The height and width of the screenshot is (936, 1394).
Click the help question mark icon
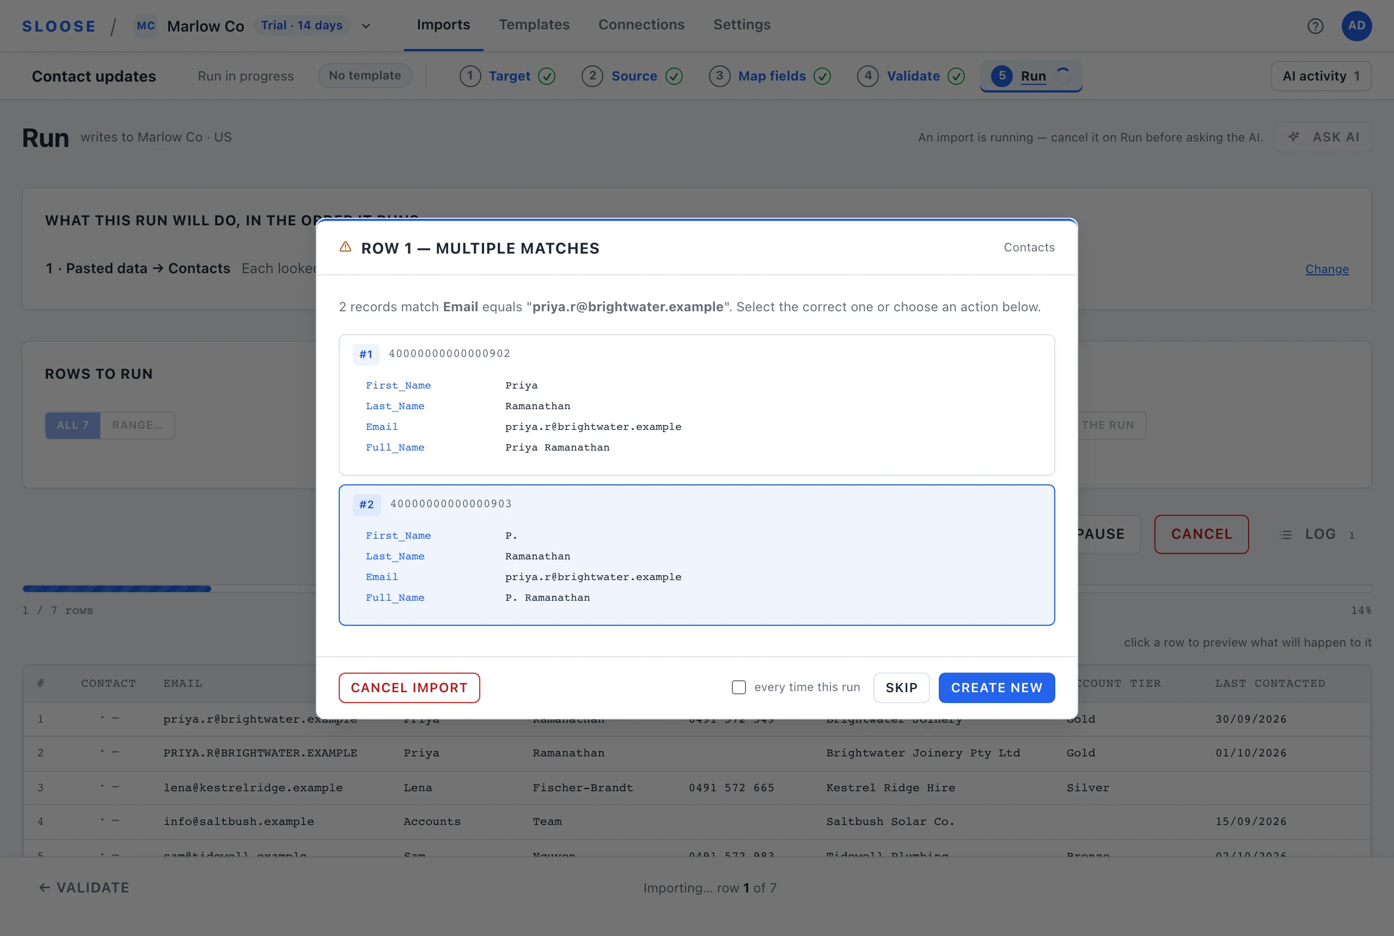click(x=1315, y=26)
